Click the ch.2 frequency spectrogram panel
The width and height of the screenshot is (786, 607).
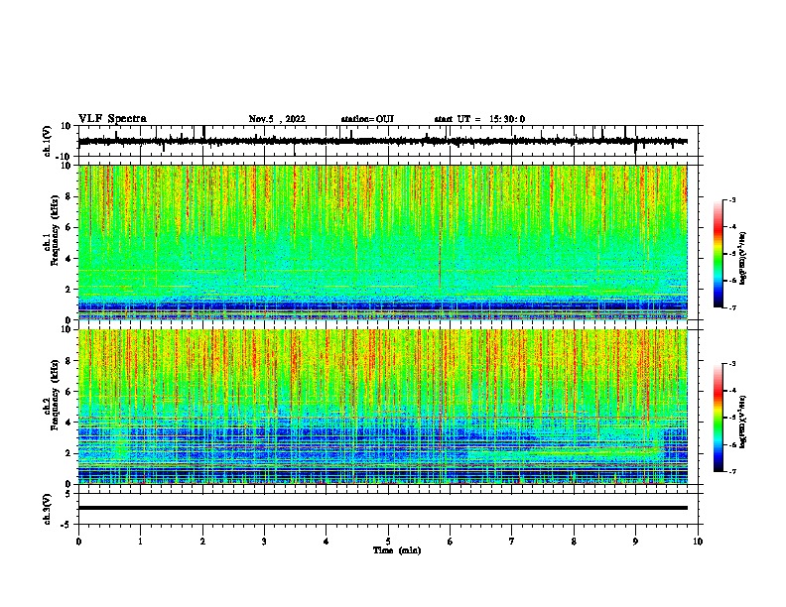coord(383,407)
